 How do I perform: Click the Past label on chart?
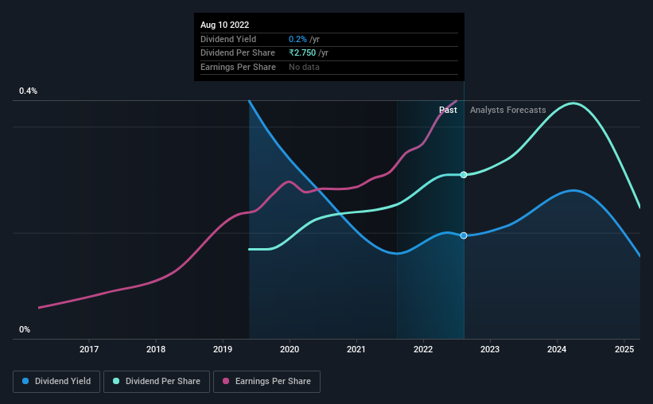click(448, 110)
